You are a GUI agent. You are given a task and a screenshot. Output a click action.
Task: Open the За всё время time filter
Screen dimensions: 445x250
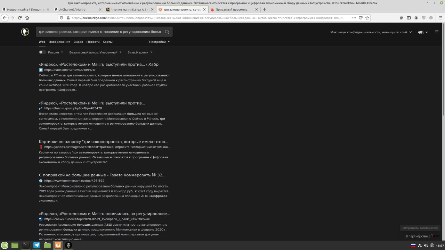pyautogui.click(x=140, y=52)
